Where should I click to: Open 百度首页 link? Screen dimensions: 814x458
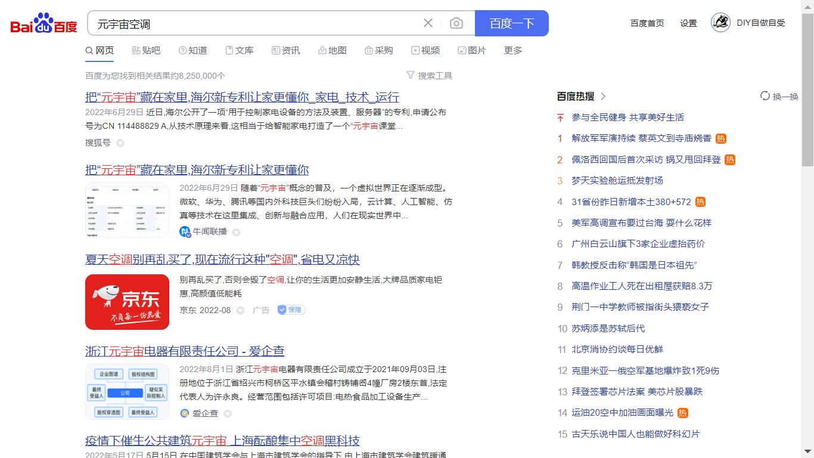pyautogui.click(x=647, y=23)
